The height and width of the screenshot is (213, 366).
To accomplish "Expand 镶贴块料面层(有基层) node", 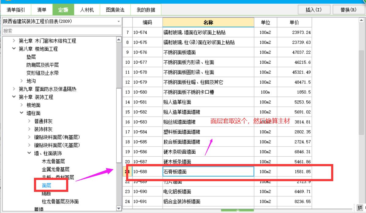I will coord(29,137).
